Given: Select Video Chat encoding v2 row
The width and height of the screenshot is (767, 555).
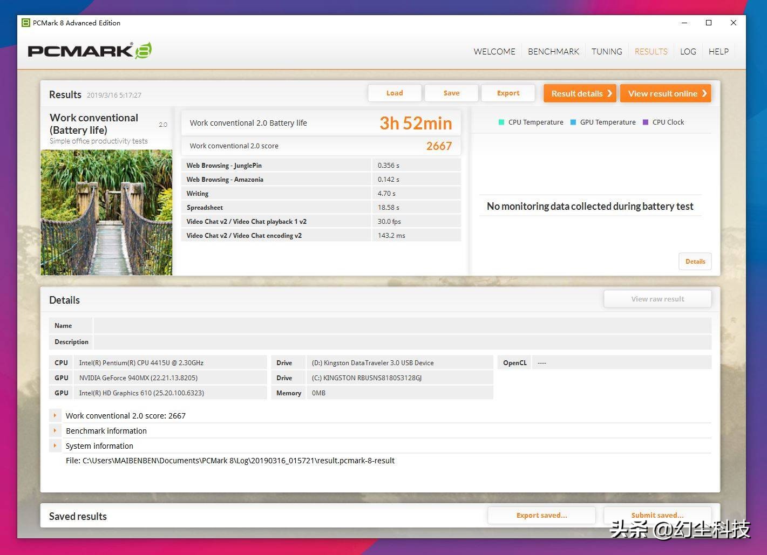Looking at the screenshot, I should click(321, 235).
